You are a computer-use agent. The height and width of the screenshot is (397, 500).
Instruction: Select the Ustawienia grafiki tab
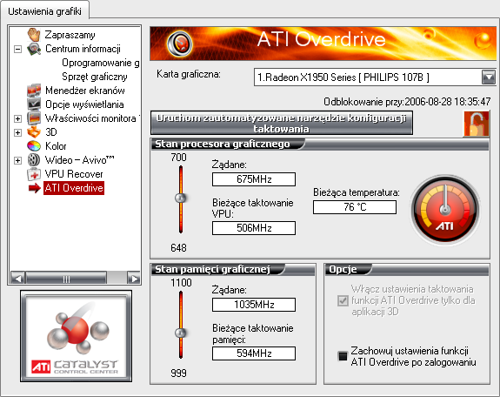[44, 11]
